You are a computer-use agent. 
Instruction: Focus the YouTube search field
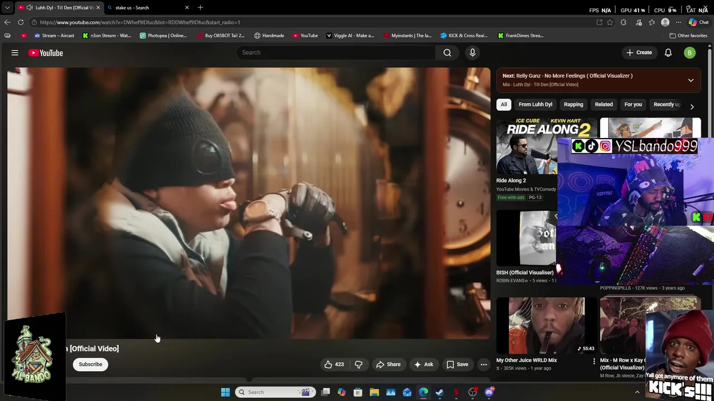(336, 52)
